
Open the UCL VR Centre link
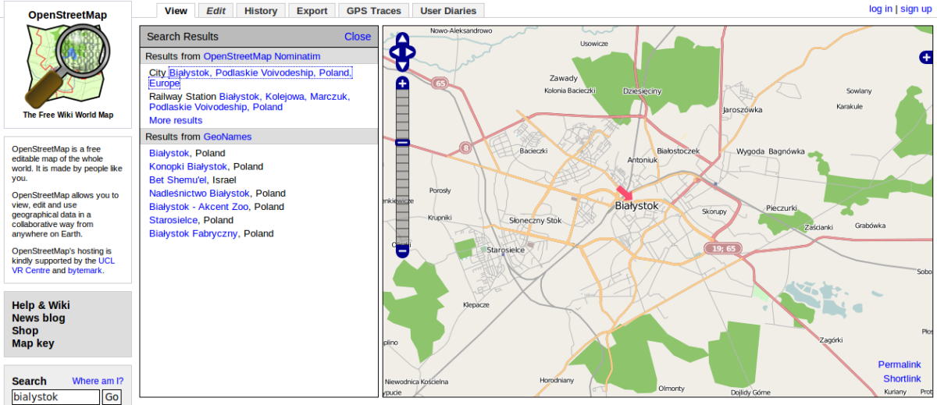tap(63, 265)
